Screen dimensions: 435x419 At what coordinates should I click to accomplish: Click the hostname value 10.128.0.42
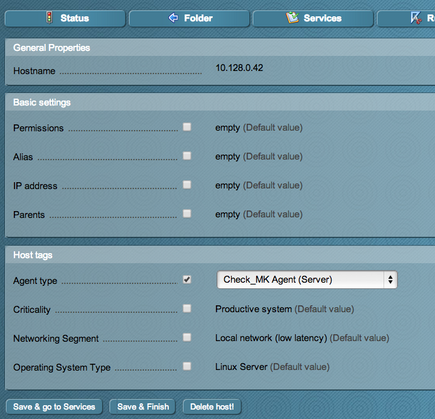coord(239,68)
